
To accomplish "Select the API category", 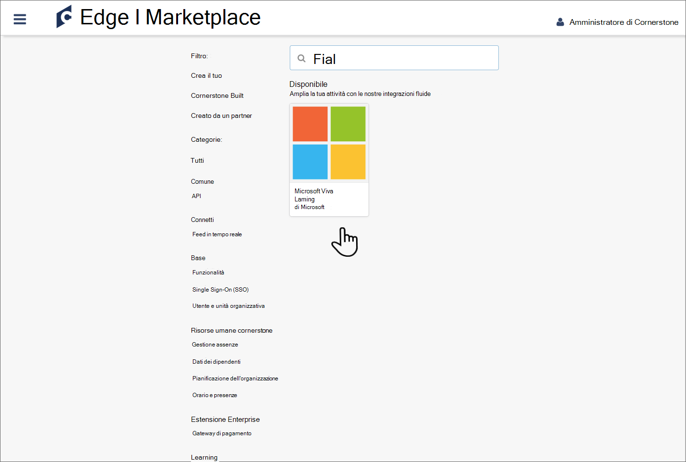I will click(196, 196).
